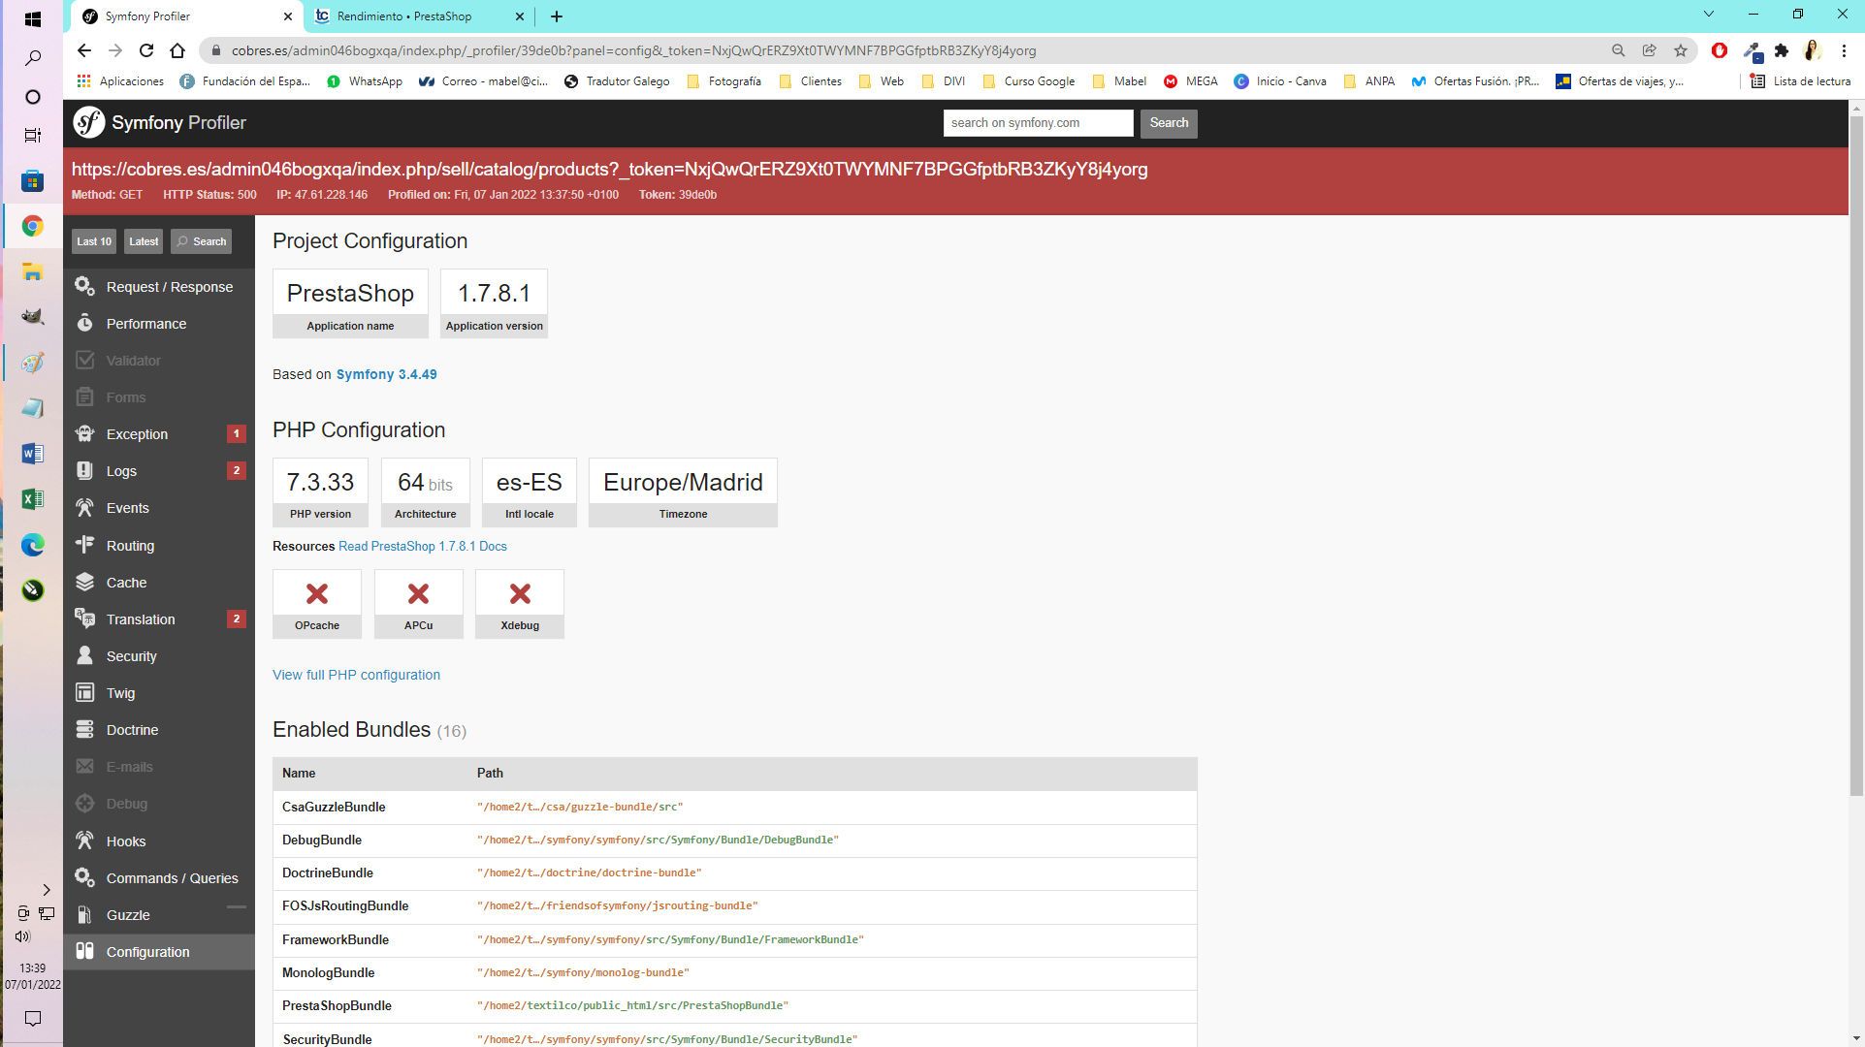
Task: Switch to the Rendimiento • PrestaShop tab
Action: pyautogui.click(x=417, y=16)
